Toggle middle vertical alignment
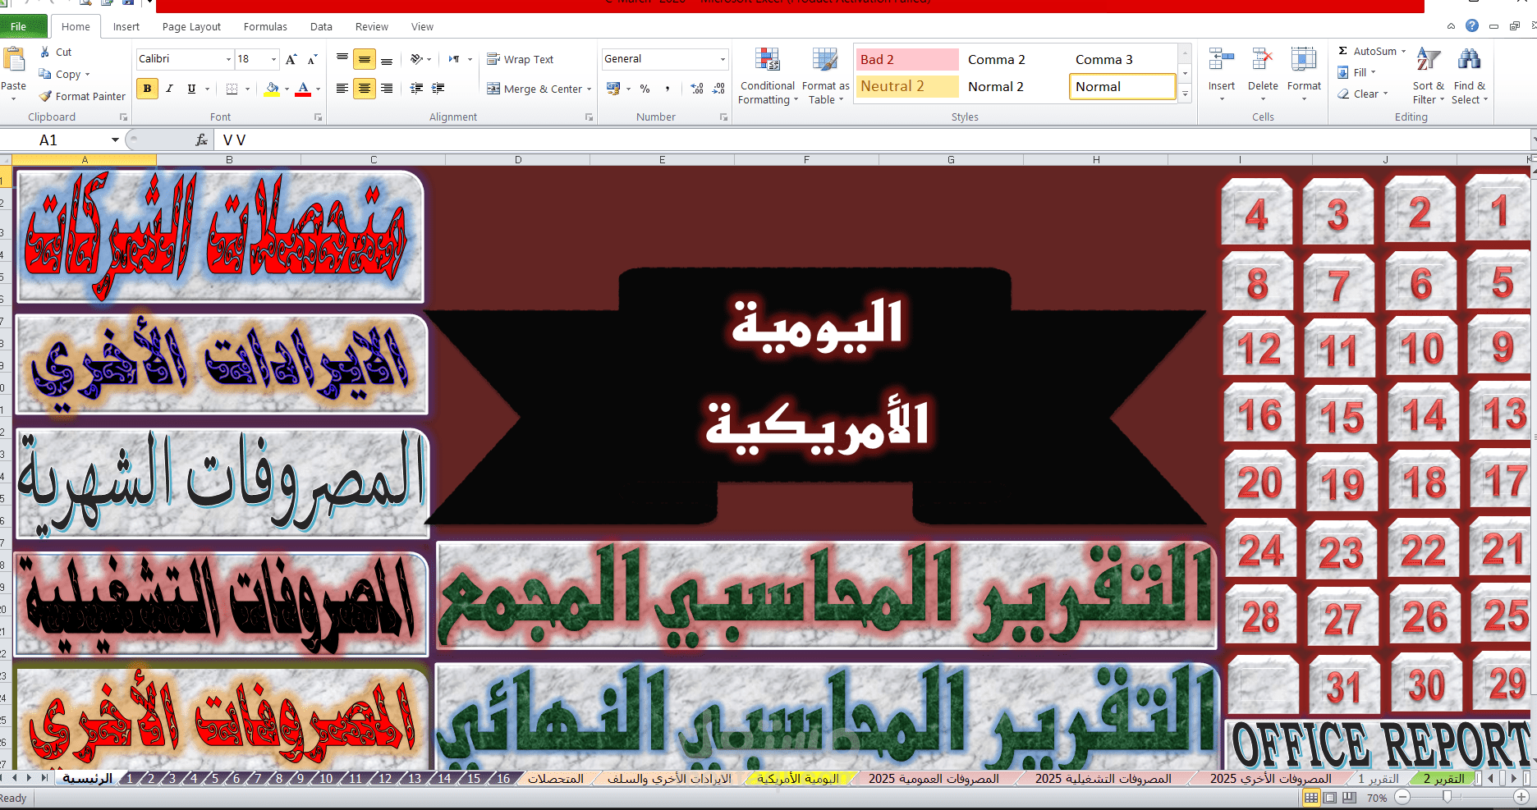 365,59
